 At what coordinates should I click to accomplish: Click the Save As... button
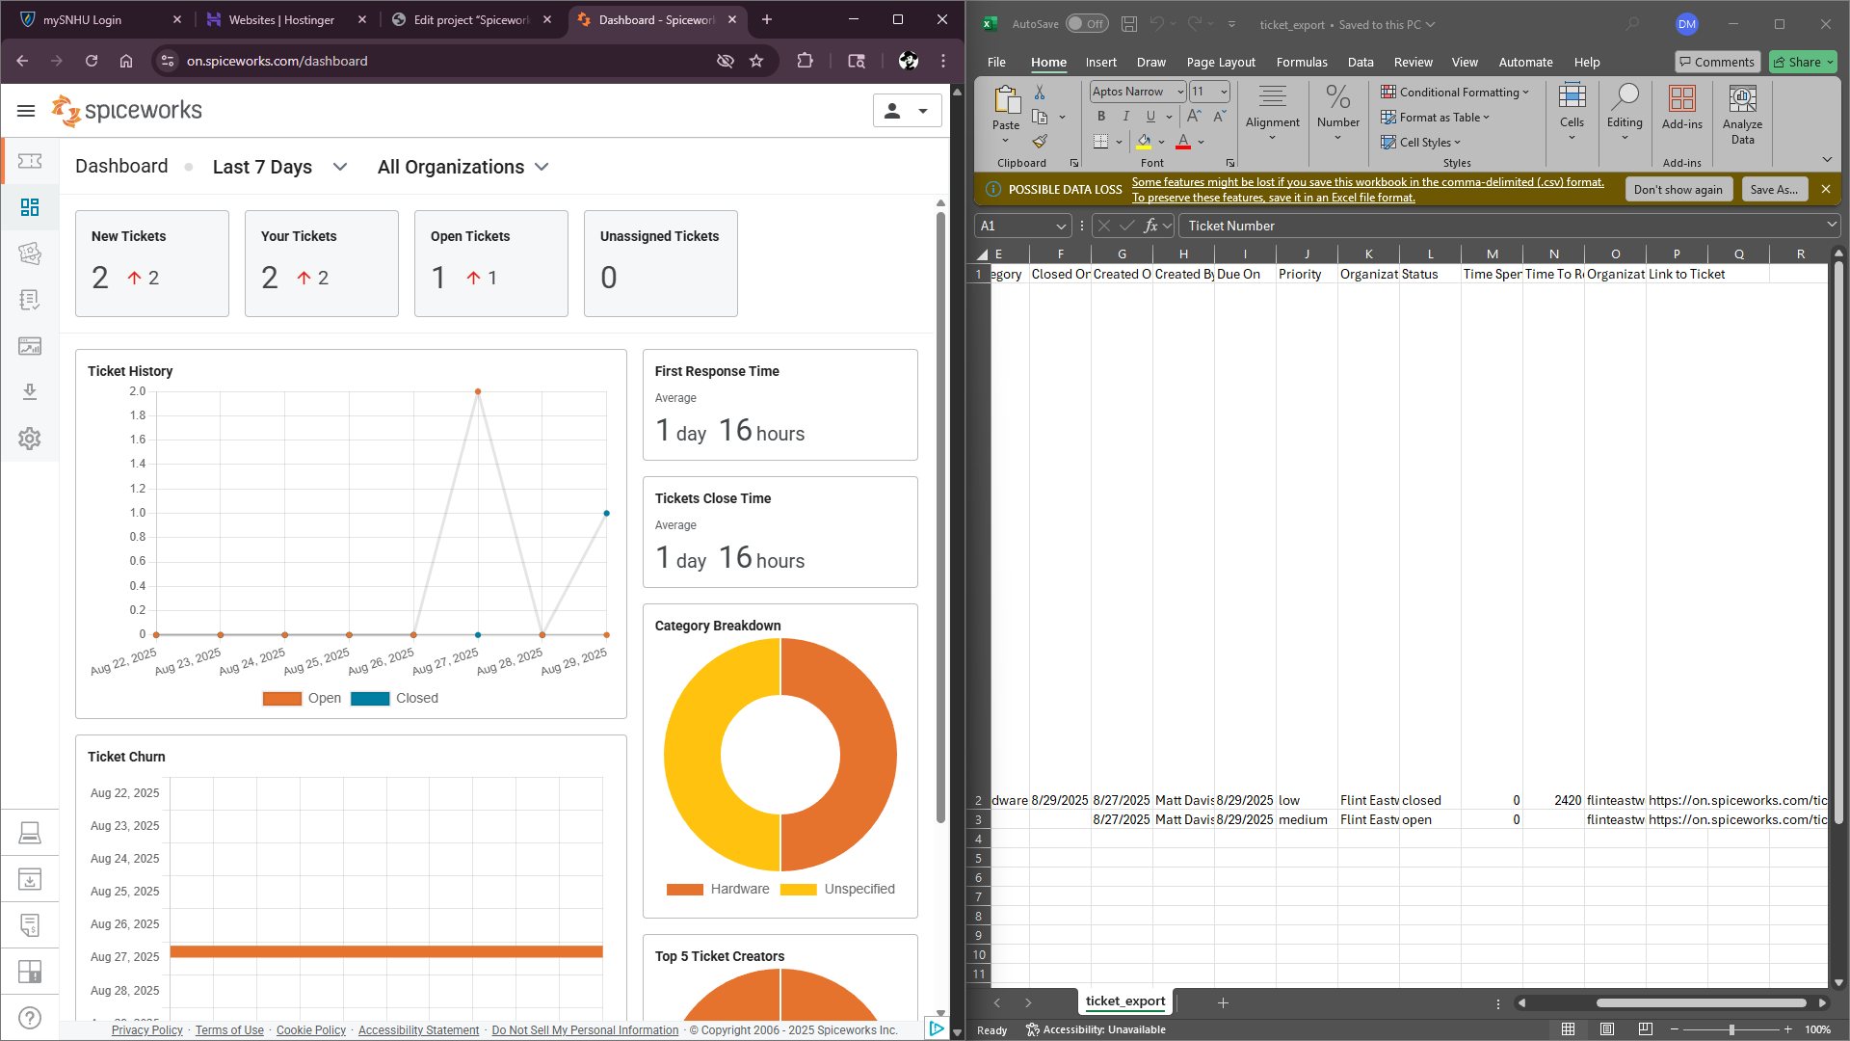pyautogui.click(x=1773, y=189)
